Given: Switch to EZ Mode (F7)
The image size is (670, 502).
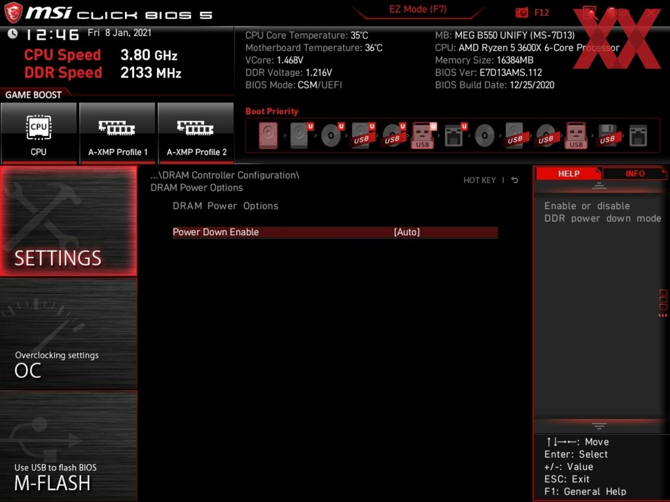Looking at the screenshot, I should tap(418, 9).
